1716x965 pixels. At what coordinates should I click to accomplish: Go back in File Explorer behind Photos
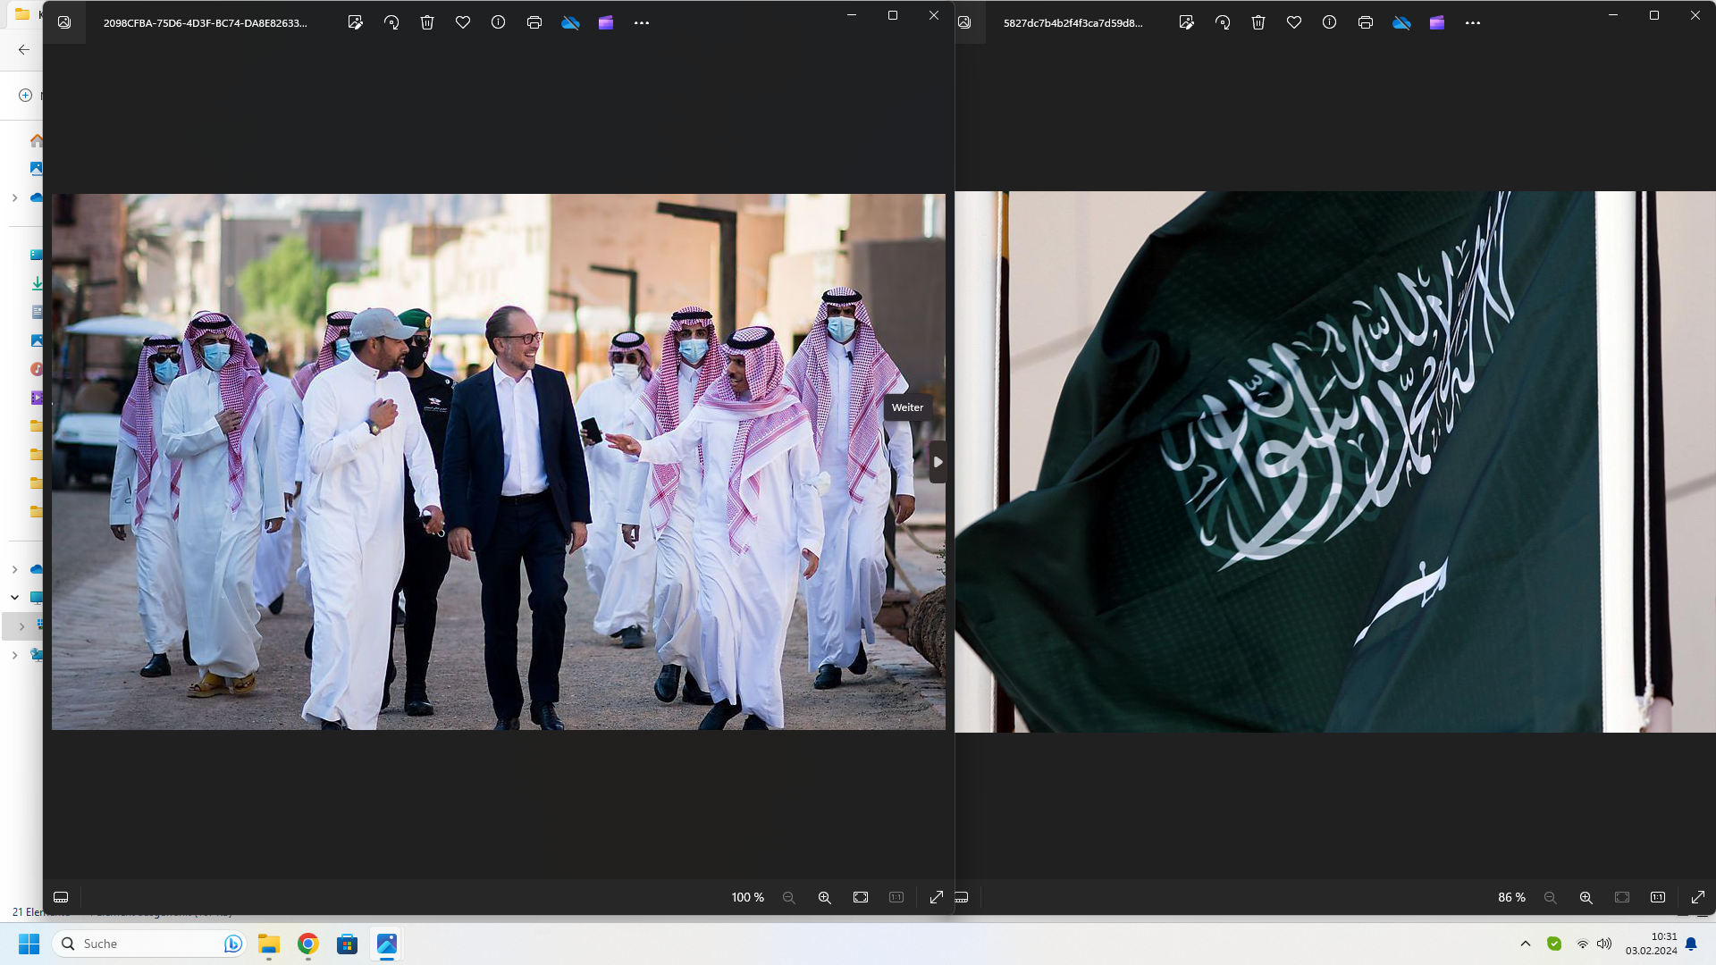coord(24,50)
